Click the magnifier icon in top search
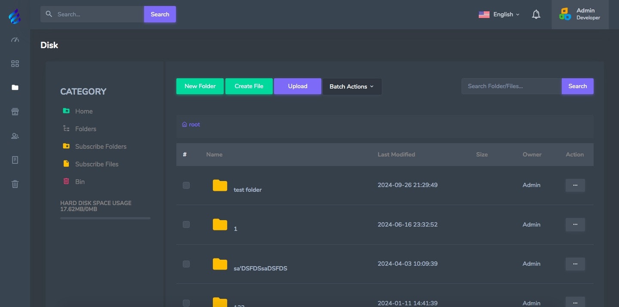Image resolution: width=619 pixels, height=307 pixels. [49, 14]
